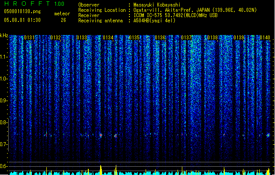Click the 0132 time marker
The width and height of the screenshot is (275, 175).
(56, 38)
